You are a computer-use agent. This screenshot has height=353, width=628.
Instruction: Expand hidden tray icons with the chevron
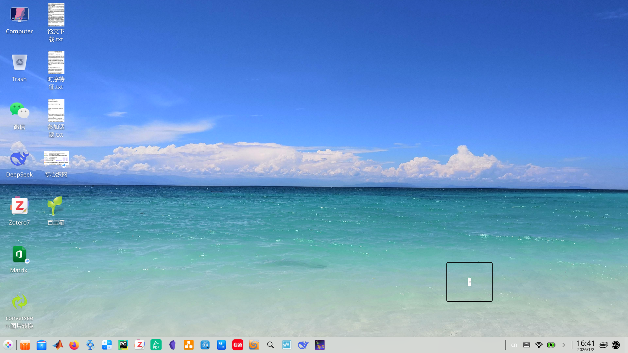(x=564, y=345)
